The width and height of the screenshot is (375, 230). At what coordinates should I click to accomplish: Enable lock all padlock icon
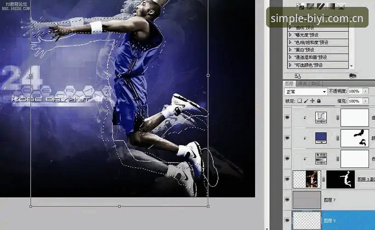319,101
